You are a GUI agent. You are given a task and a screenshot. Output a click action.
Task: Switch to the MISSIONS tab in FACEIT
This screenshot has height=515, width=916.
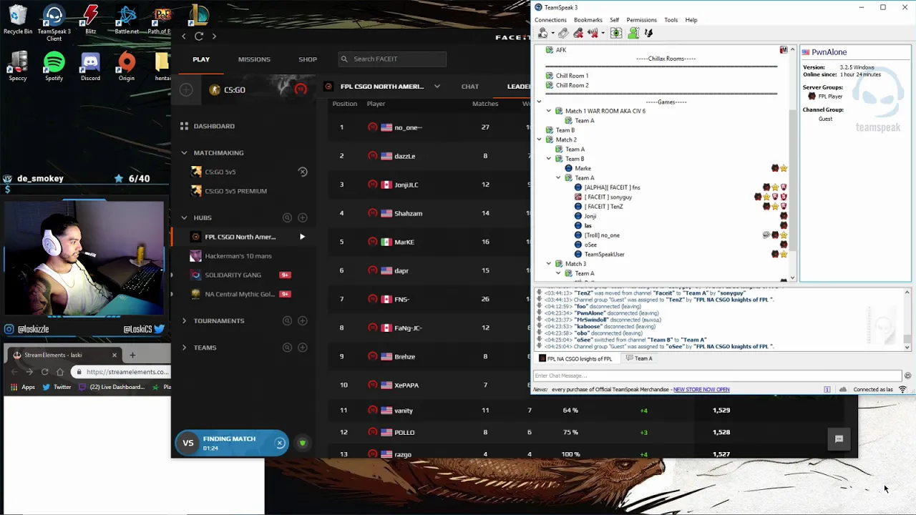point(254,59)
